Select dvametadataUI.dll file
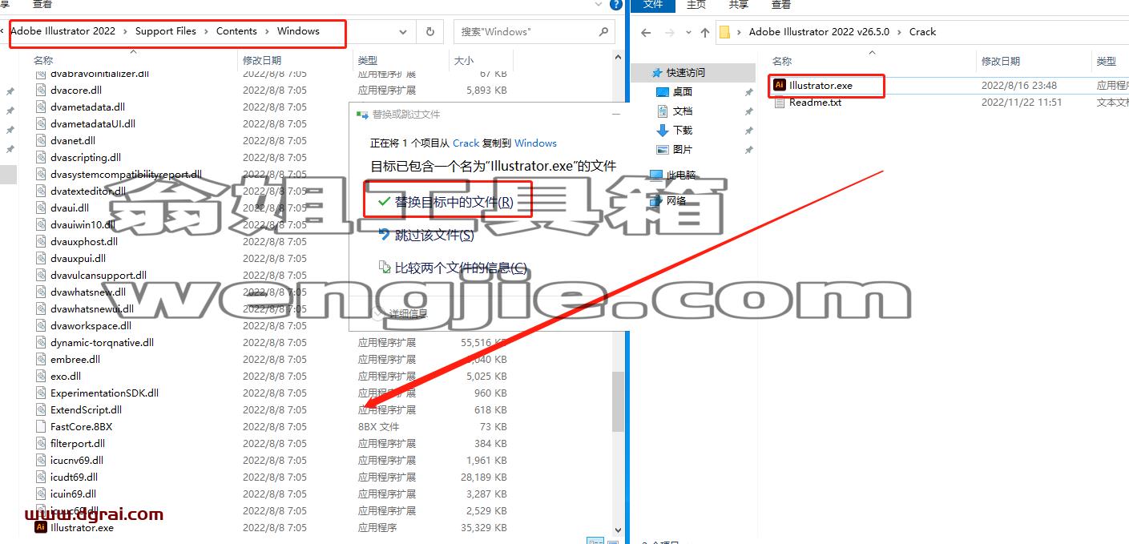Screen dimensions: 1129x544 pyautogui.click(x=93, y=124)
